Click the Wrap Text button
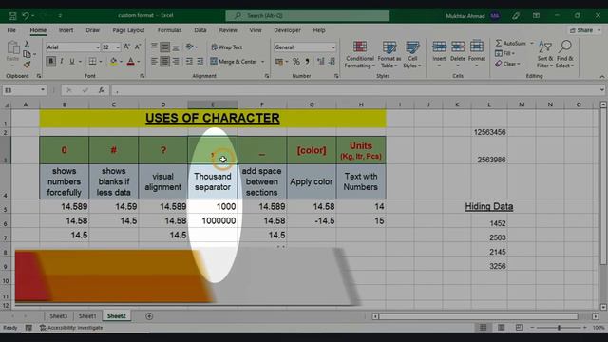This screenshot has width=608, height=342. click(x=227, y=47)
